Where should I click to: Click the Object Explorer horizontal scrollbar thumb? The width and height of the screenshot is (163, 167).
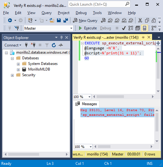click(23, 154)
